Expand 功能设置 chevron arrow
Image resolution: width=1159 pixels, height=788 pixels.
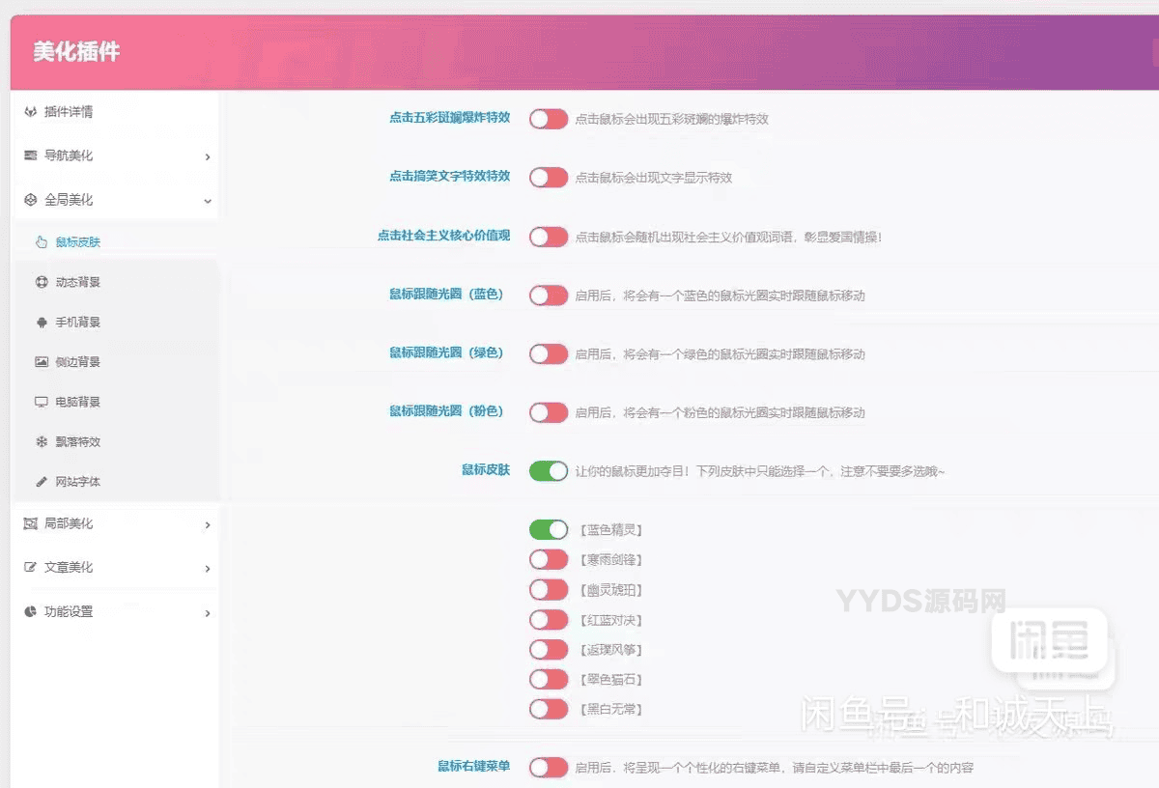[208, 613]
